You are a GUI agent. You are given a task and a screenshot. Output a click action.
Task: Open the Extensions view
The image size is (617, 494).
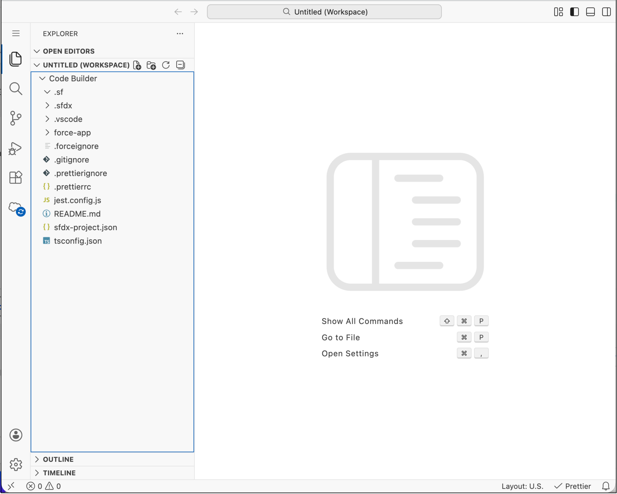coord(16,177)
